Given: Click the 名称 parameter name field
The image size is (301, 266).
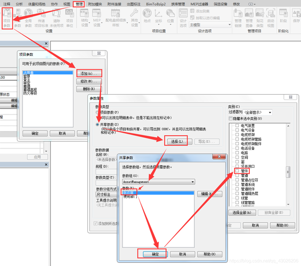Looking at the screenshot, I should pos(107,160).
